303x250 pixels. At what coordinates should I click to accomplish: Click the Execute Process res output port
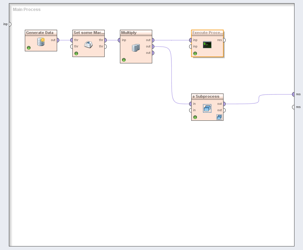point(224,40)
